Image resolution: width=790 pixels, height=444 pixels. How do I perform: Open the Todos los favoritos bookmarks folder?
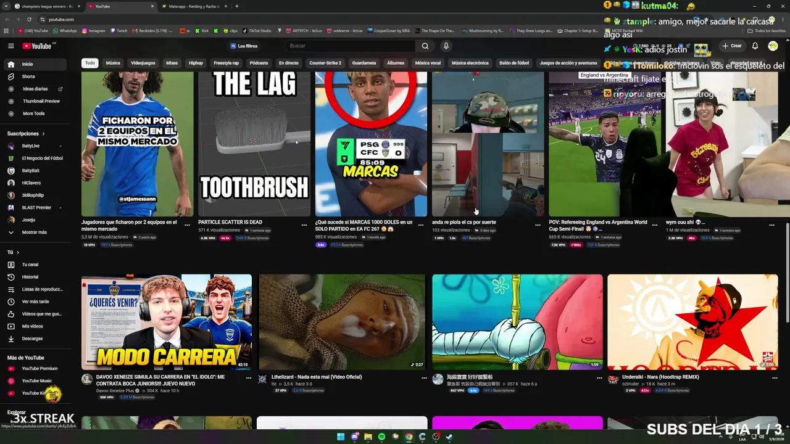pyautogui.click(x=767, y=31)
